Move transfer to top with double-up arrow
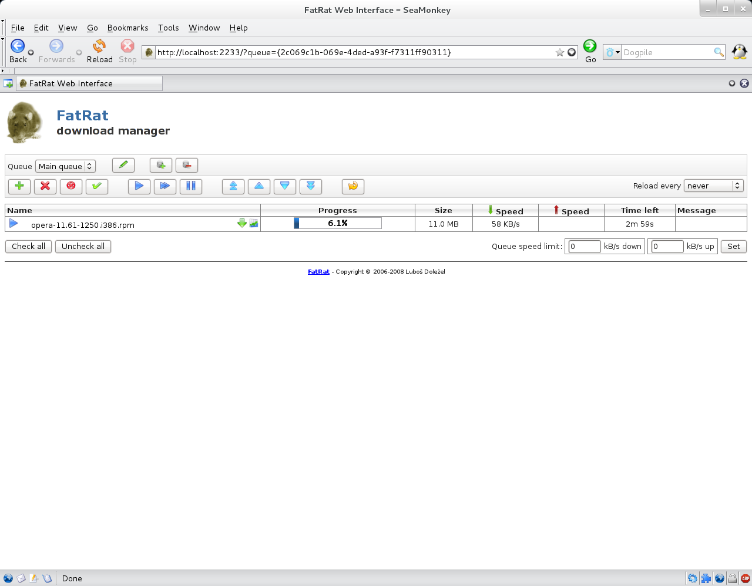This screenshot has height=586, width=752. pos(233,186)
